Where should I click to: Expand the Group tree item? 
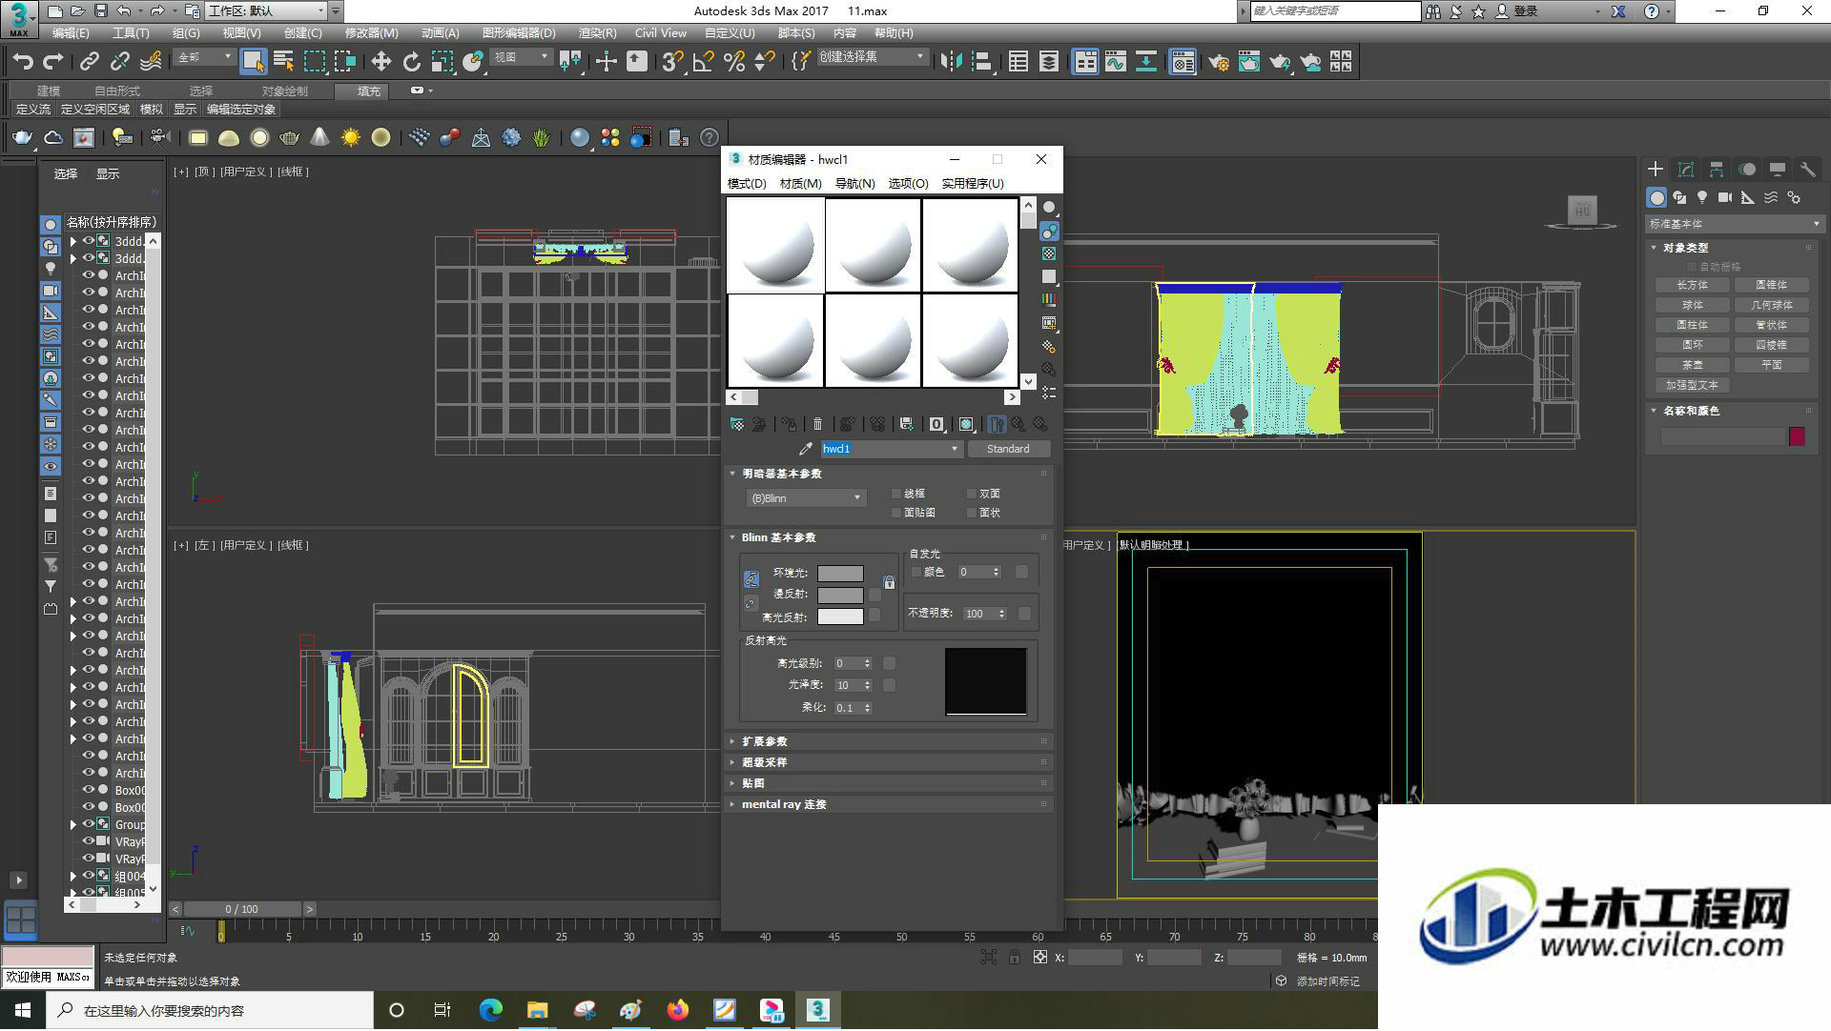(73, 824)
